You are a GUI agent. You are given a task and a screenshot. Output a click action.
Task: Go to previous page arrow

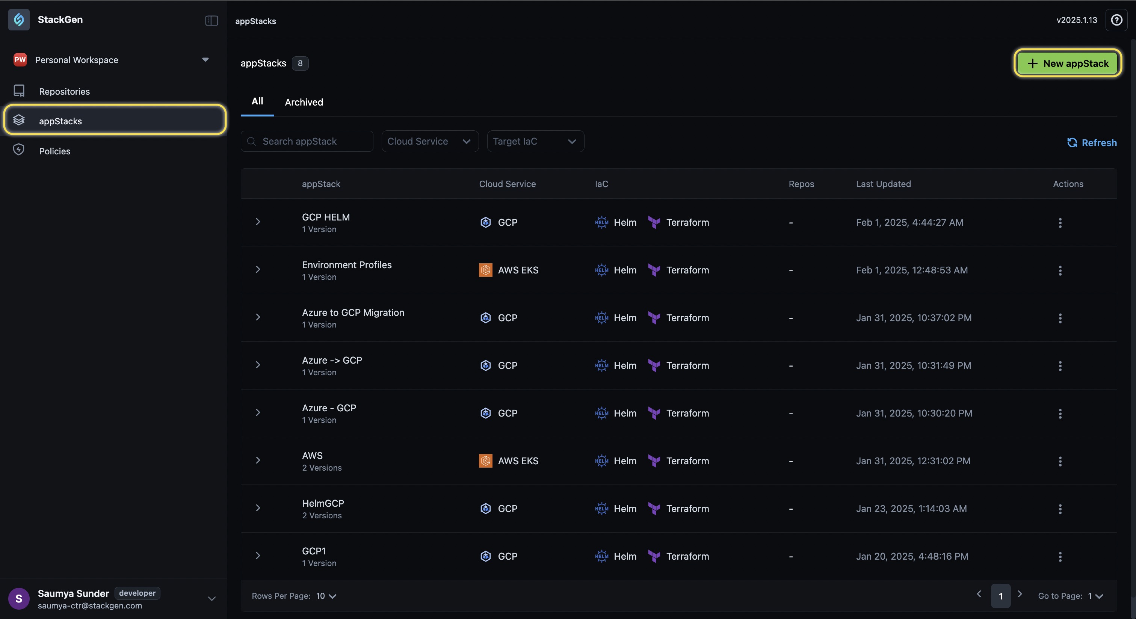979,594
